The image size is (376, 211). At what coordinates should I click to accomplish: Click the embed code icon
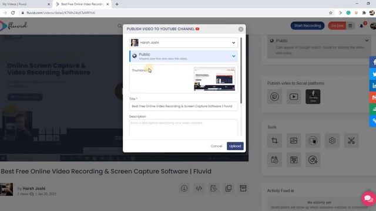pyautogui.click(x=199, y=188)
